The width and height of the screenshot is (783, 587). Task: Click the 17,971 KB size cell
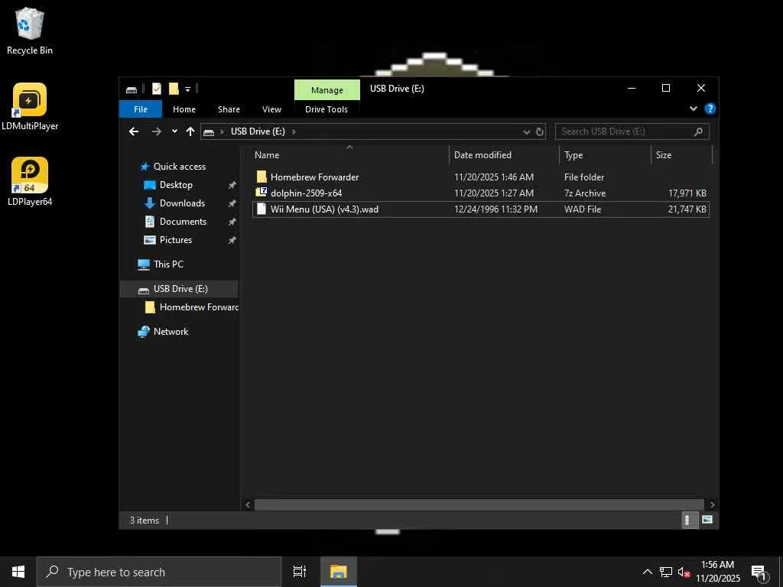click(687, 193)
